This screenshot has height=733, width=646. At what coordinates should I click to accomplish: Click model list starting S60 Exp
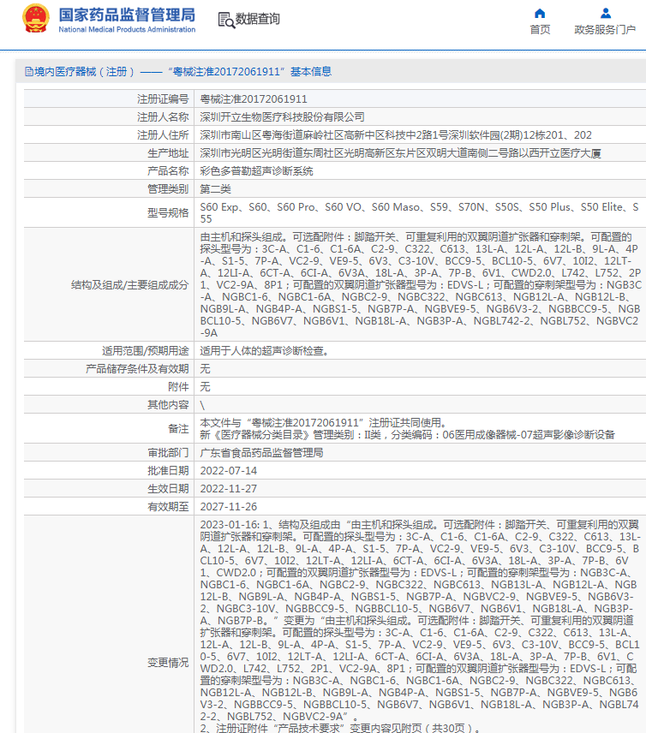coord(419,212)
